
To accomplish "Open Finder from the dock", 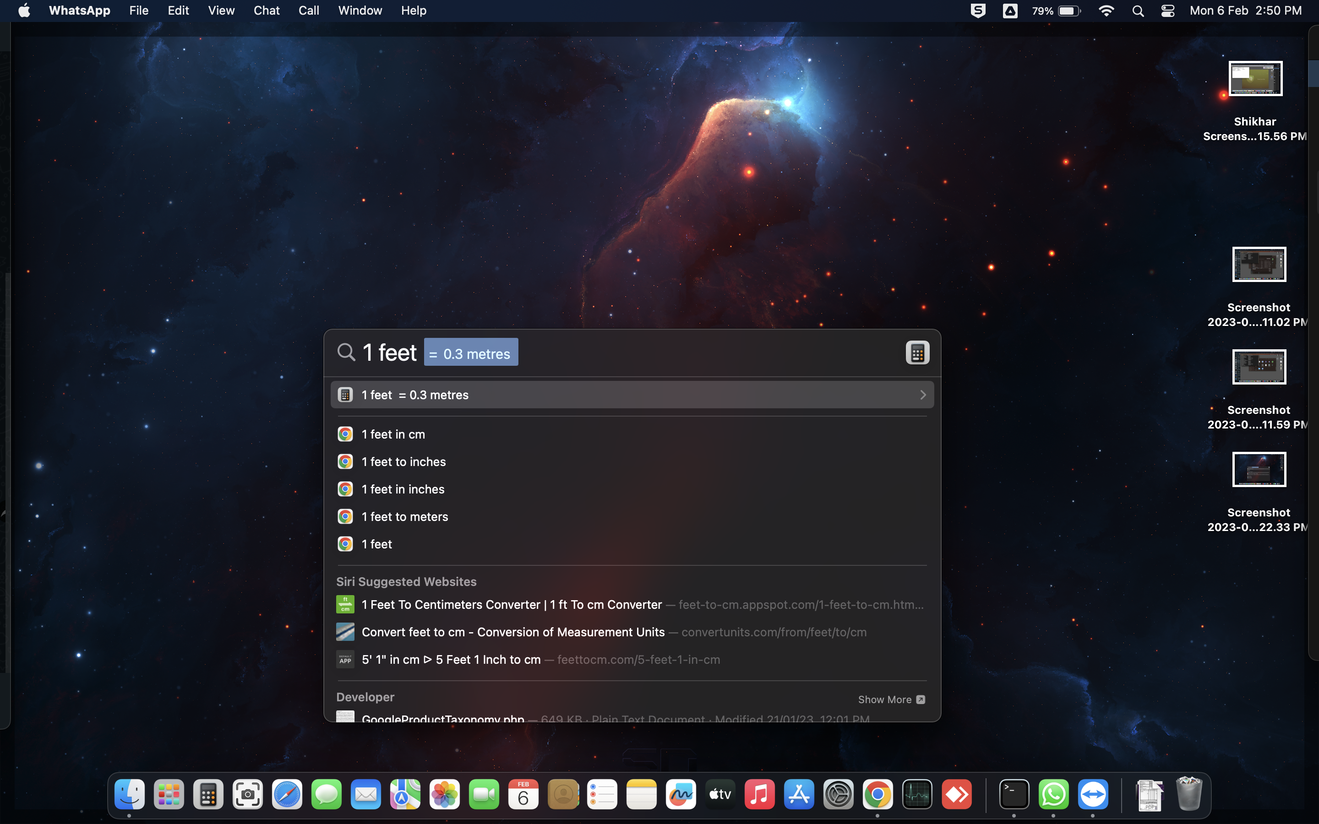I will [x=129, y=795].
